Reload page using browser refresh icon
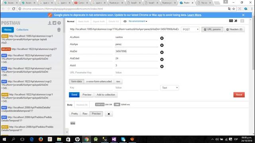The width and height of the screenshot is (255, 143). coord(14,9)
